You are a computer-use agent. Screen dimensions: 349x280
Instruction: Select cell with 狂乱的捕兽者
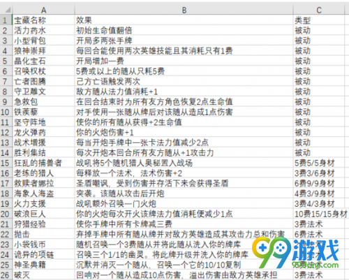(43, 163)
